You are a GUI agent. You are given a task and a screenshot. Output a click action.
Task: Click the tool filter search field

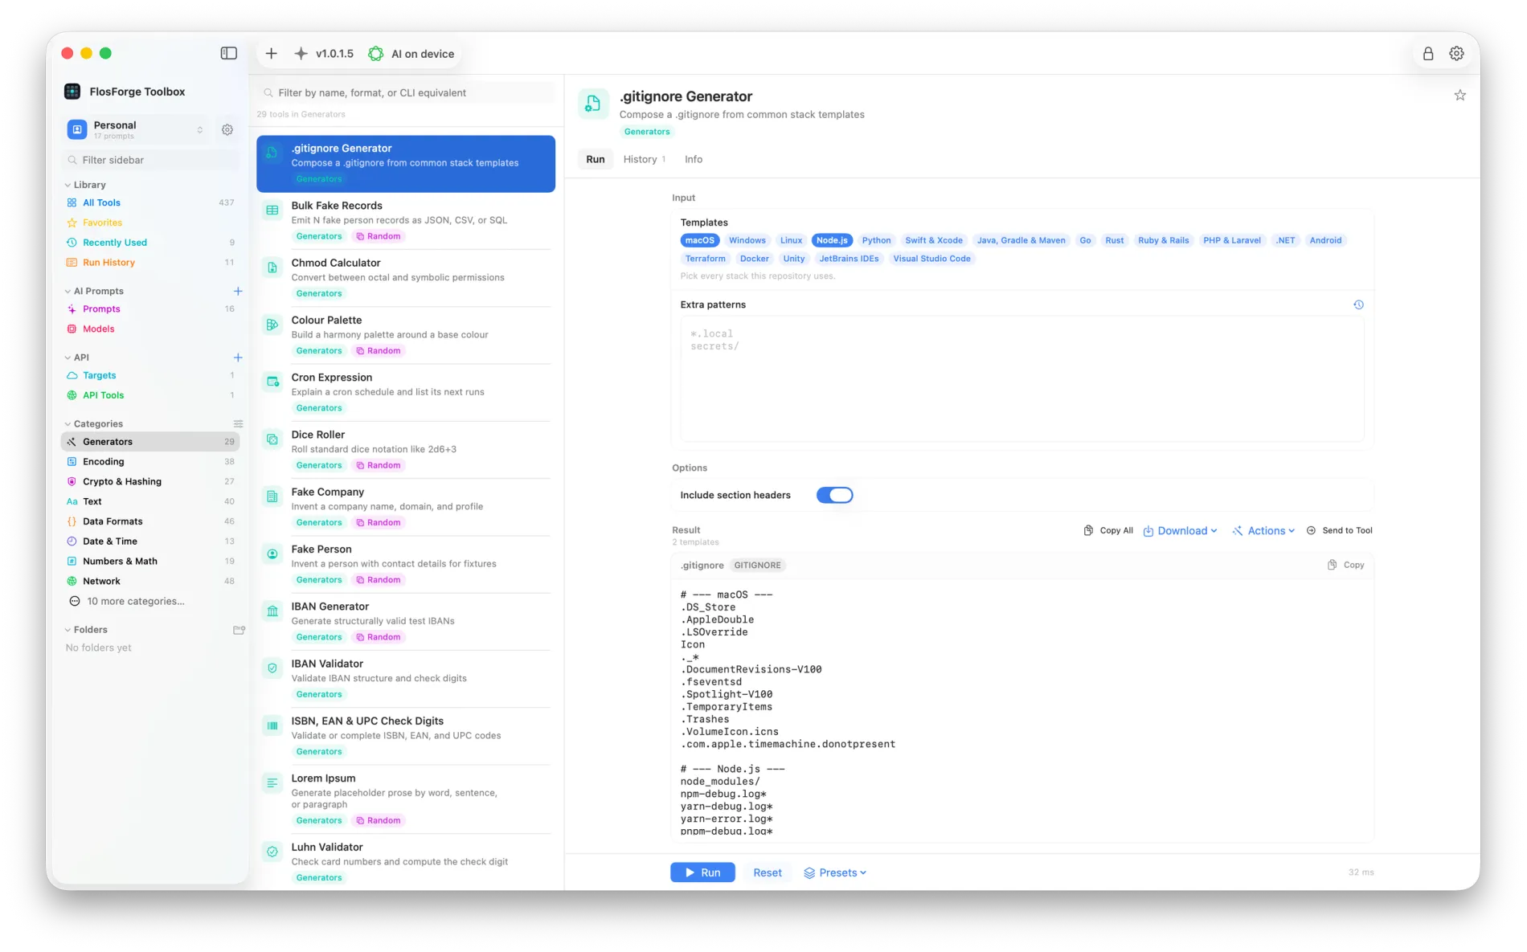(407, 92)
